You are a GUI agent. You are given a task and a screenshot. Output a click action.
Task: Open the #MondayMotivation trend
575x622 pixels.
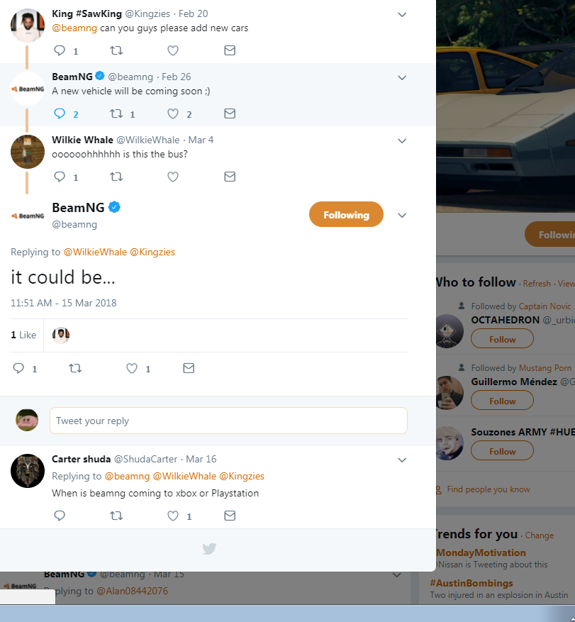click(x=480, y=552)
